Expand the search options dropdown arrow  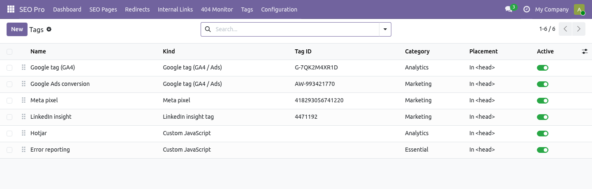[385, 29]
